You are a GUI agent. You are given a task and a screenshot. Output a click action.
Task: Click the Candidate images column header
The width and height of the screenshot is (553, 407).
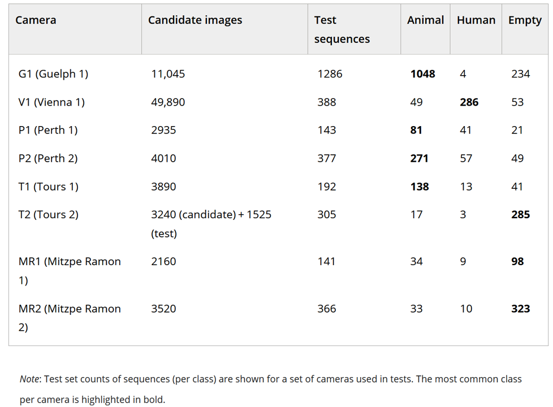click(195, 20)
